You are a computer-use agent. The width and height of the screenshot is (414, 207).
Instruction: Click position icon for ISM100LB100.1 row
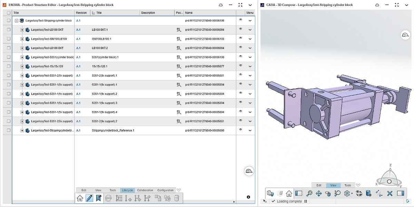coord(179,39)
